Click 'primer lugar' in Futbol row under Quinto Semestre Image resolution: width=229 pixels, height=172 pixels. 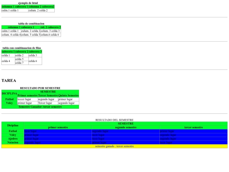click(69, 99)
